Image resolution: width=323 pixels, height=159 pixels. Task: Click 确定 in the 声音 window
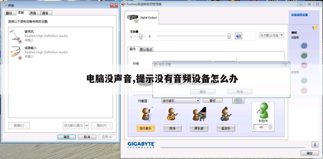tap(67, 137)
